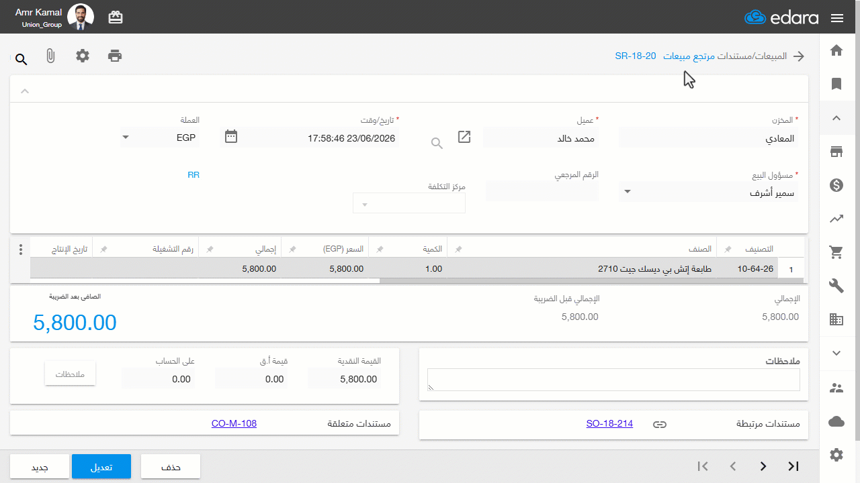
Task: Open document settings gear in toolbar
Action: tap(83, 56)
